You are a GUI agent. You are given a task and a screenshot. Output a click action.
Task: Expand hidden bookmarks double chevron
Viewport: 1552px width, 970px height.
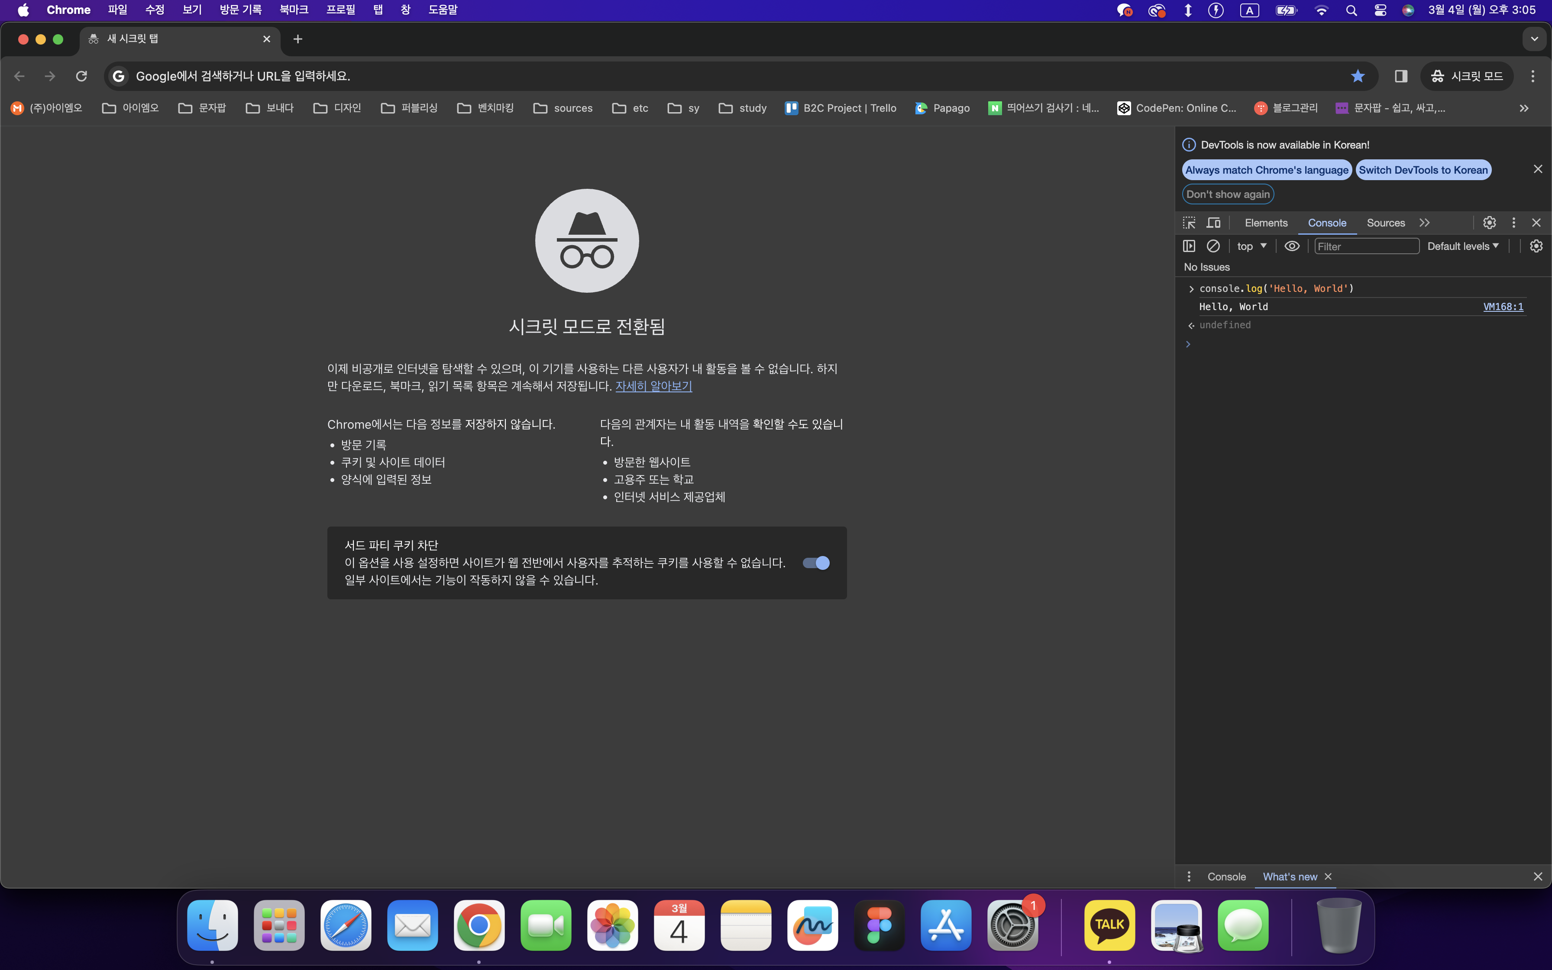click(x=1524, y=108)
